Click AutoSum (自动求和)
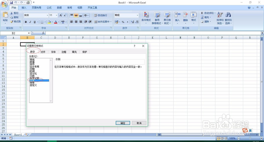The height and width of the screenshot is (142, 264). click(x=208, y=13)
